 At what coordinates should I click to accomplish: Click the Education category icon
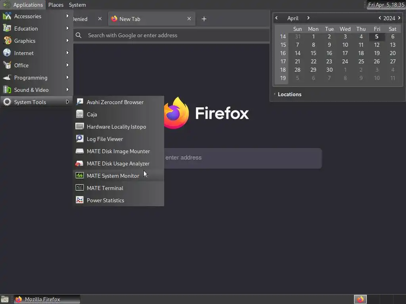(x=7, y=28)
